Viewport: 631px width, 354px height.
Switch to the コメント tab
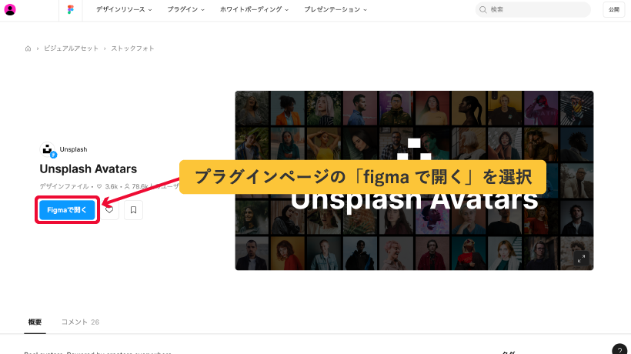(x=80, y=322)
